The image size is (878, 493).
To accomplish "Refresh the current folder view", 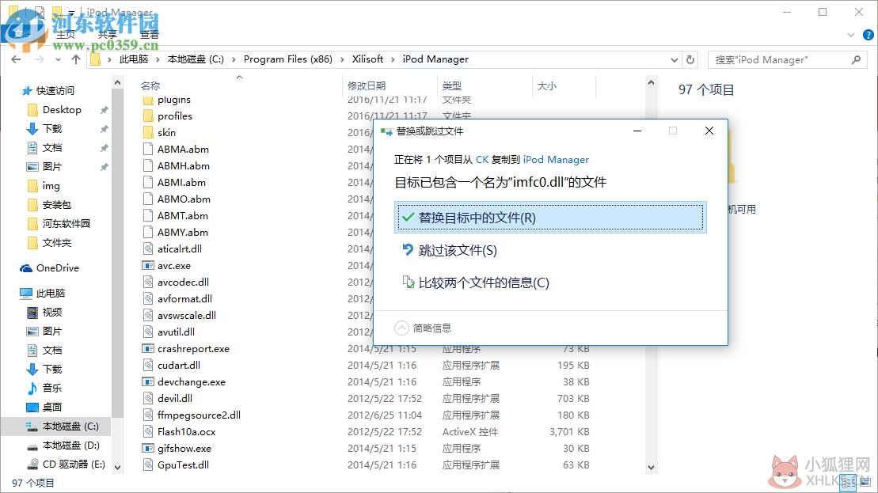I will tap(690, 59).
